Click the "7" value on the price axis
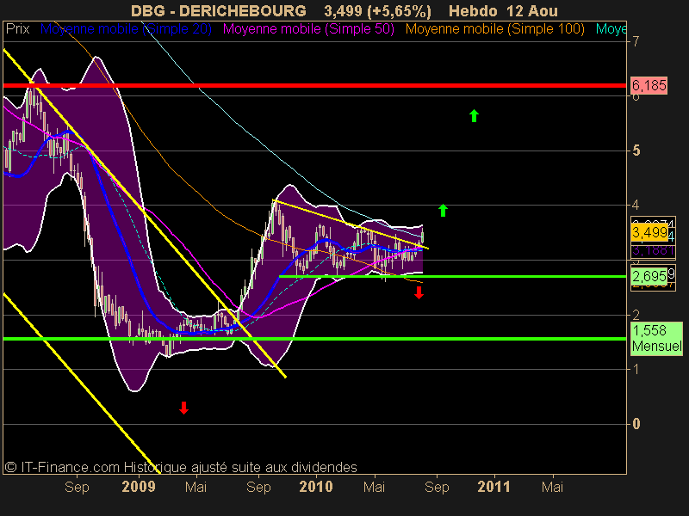This screenshot has height=516, width=689. [636, 41]
